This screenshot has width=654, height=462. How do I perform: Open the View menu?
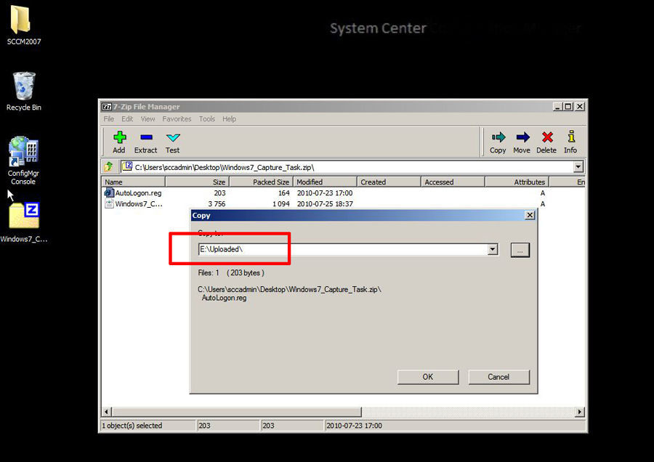tap(148, 119)
